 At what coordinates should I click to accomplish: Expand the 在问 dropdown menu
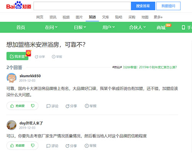[x=51, y=27]
